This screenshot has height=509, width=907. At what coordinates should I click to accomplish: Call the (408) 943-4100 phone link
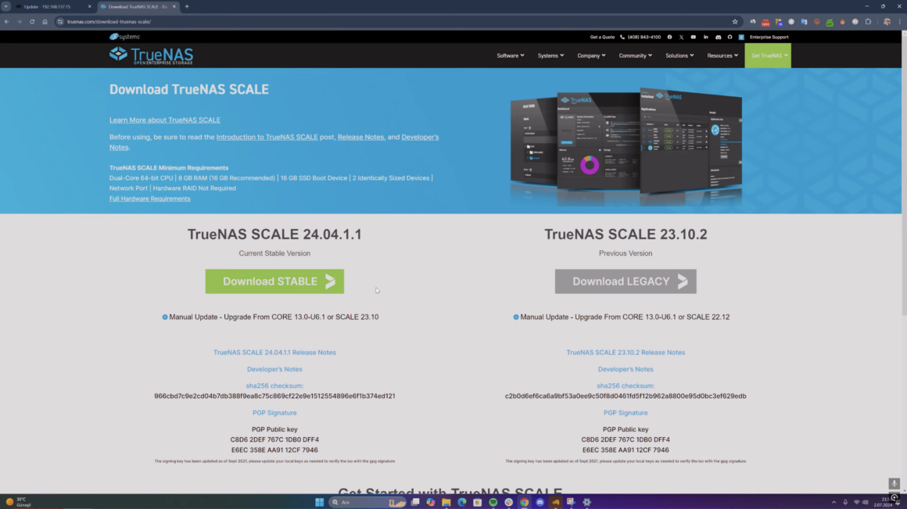(x=640, y=37)
